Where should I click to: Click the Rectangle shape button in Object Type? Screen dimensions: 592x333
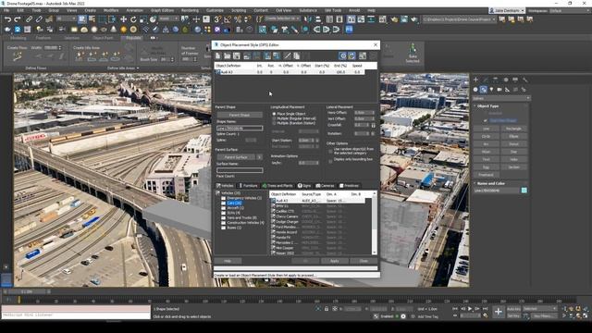(514, 129)
